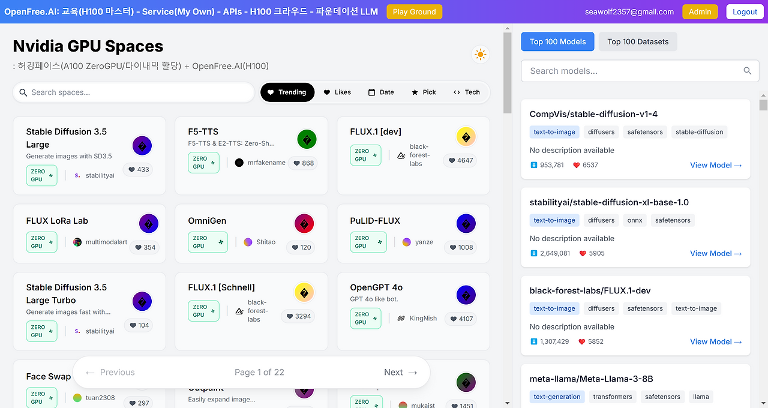Click the Shitao author name

tap(266, 242)
